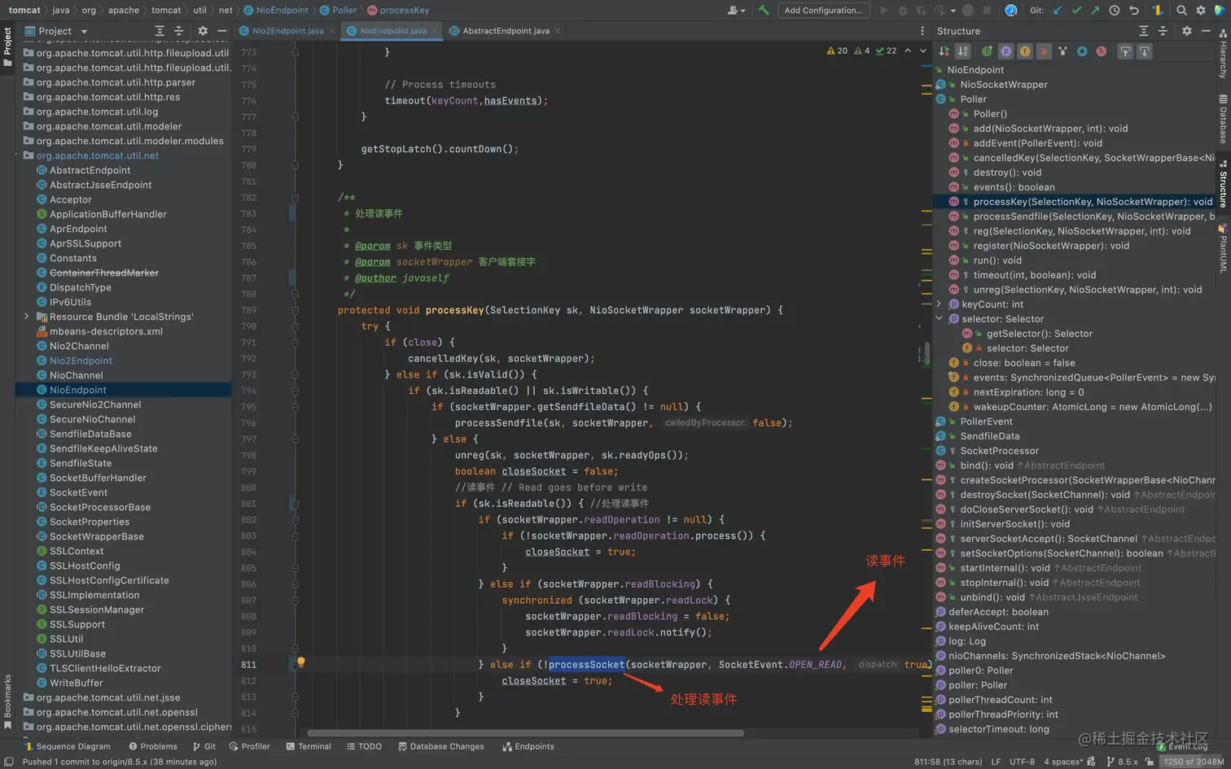Collapse selector: Selector in Structure

point(940,319)
